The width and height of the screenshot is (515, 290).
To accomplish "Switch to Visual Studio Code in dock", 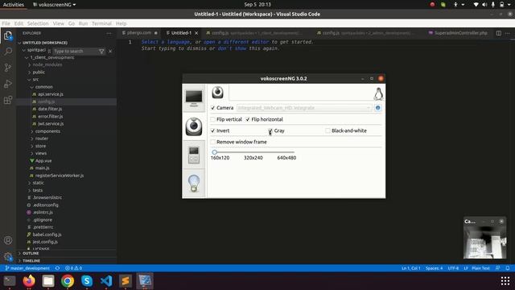I will (106, 281).
